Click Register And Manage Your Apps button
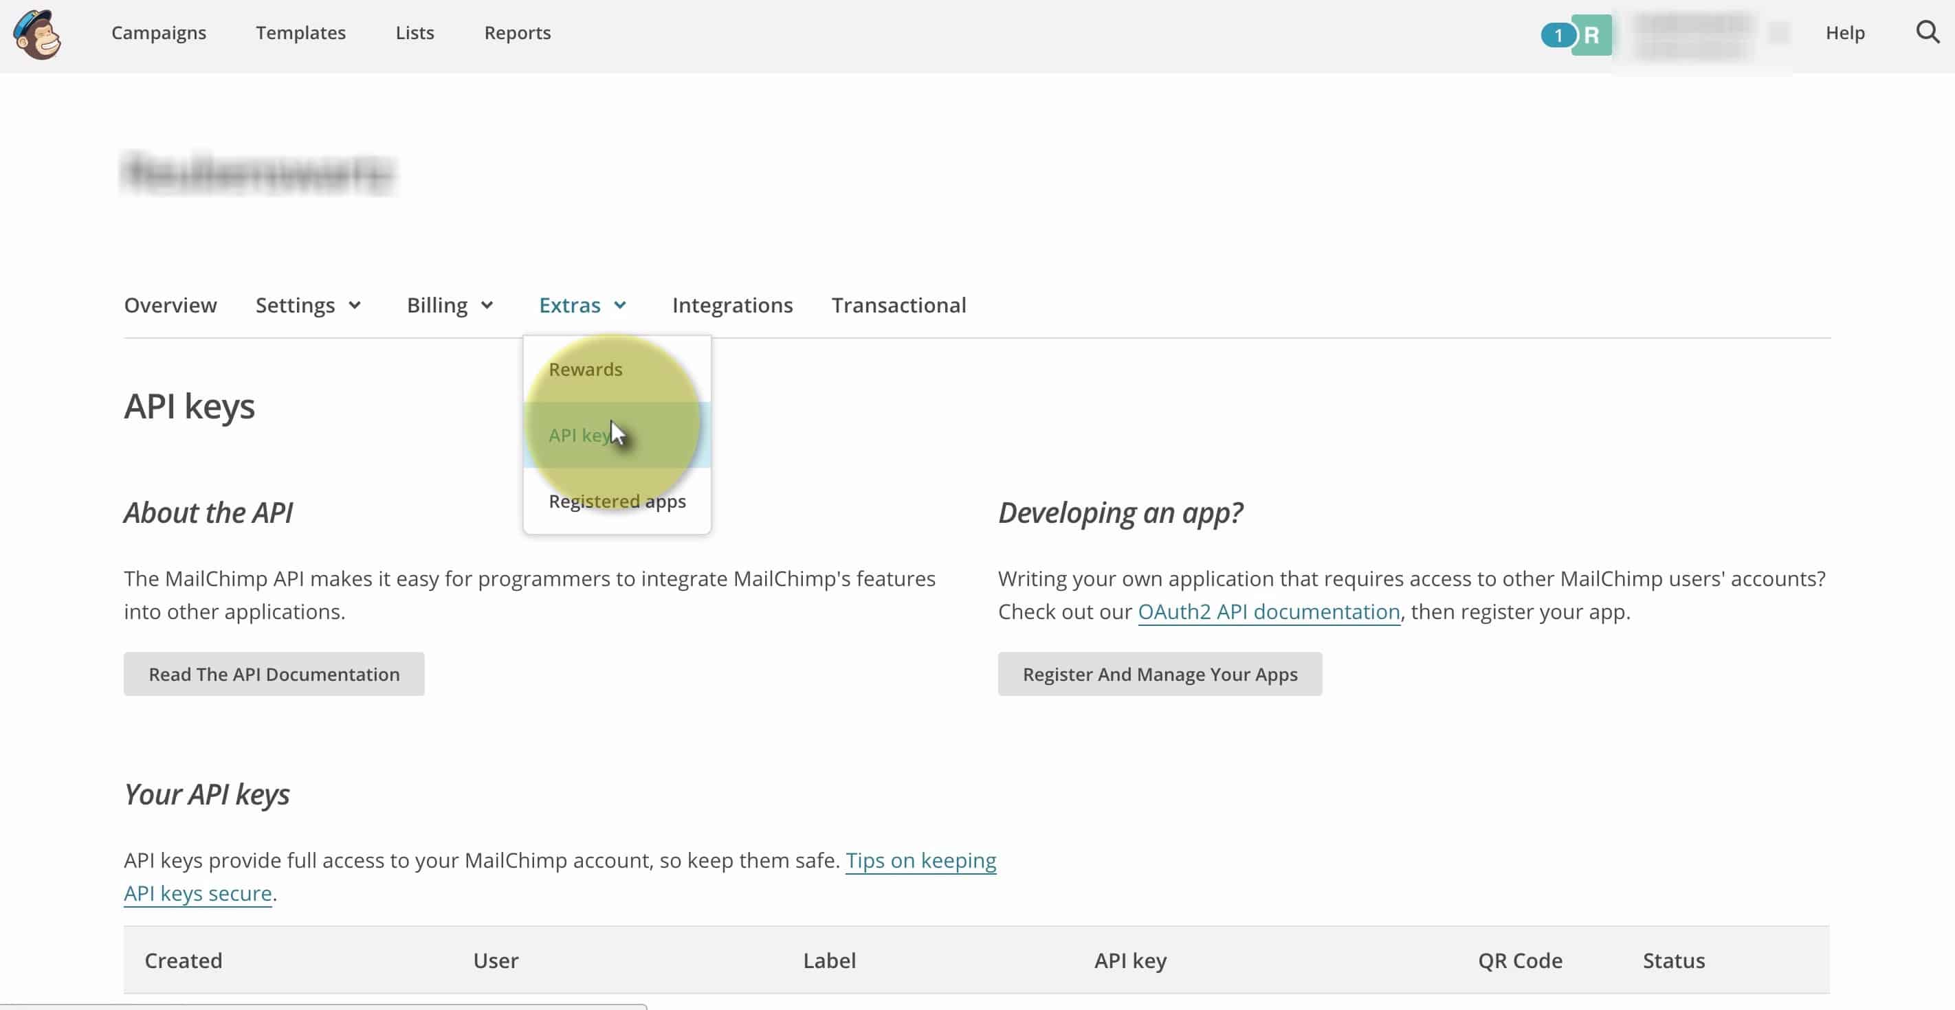 (1160, 674)
